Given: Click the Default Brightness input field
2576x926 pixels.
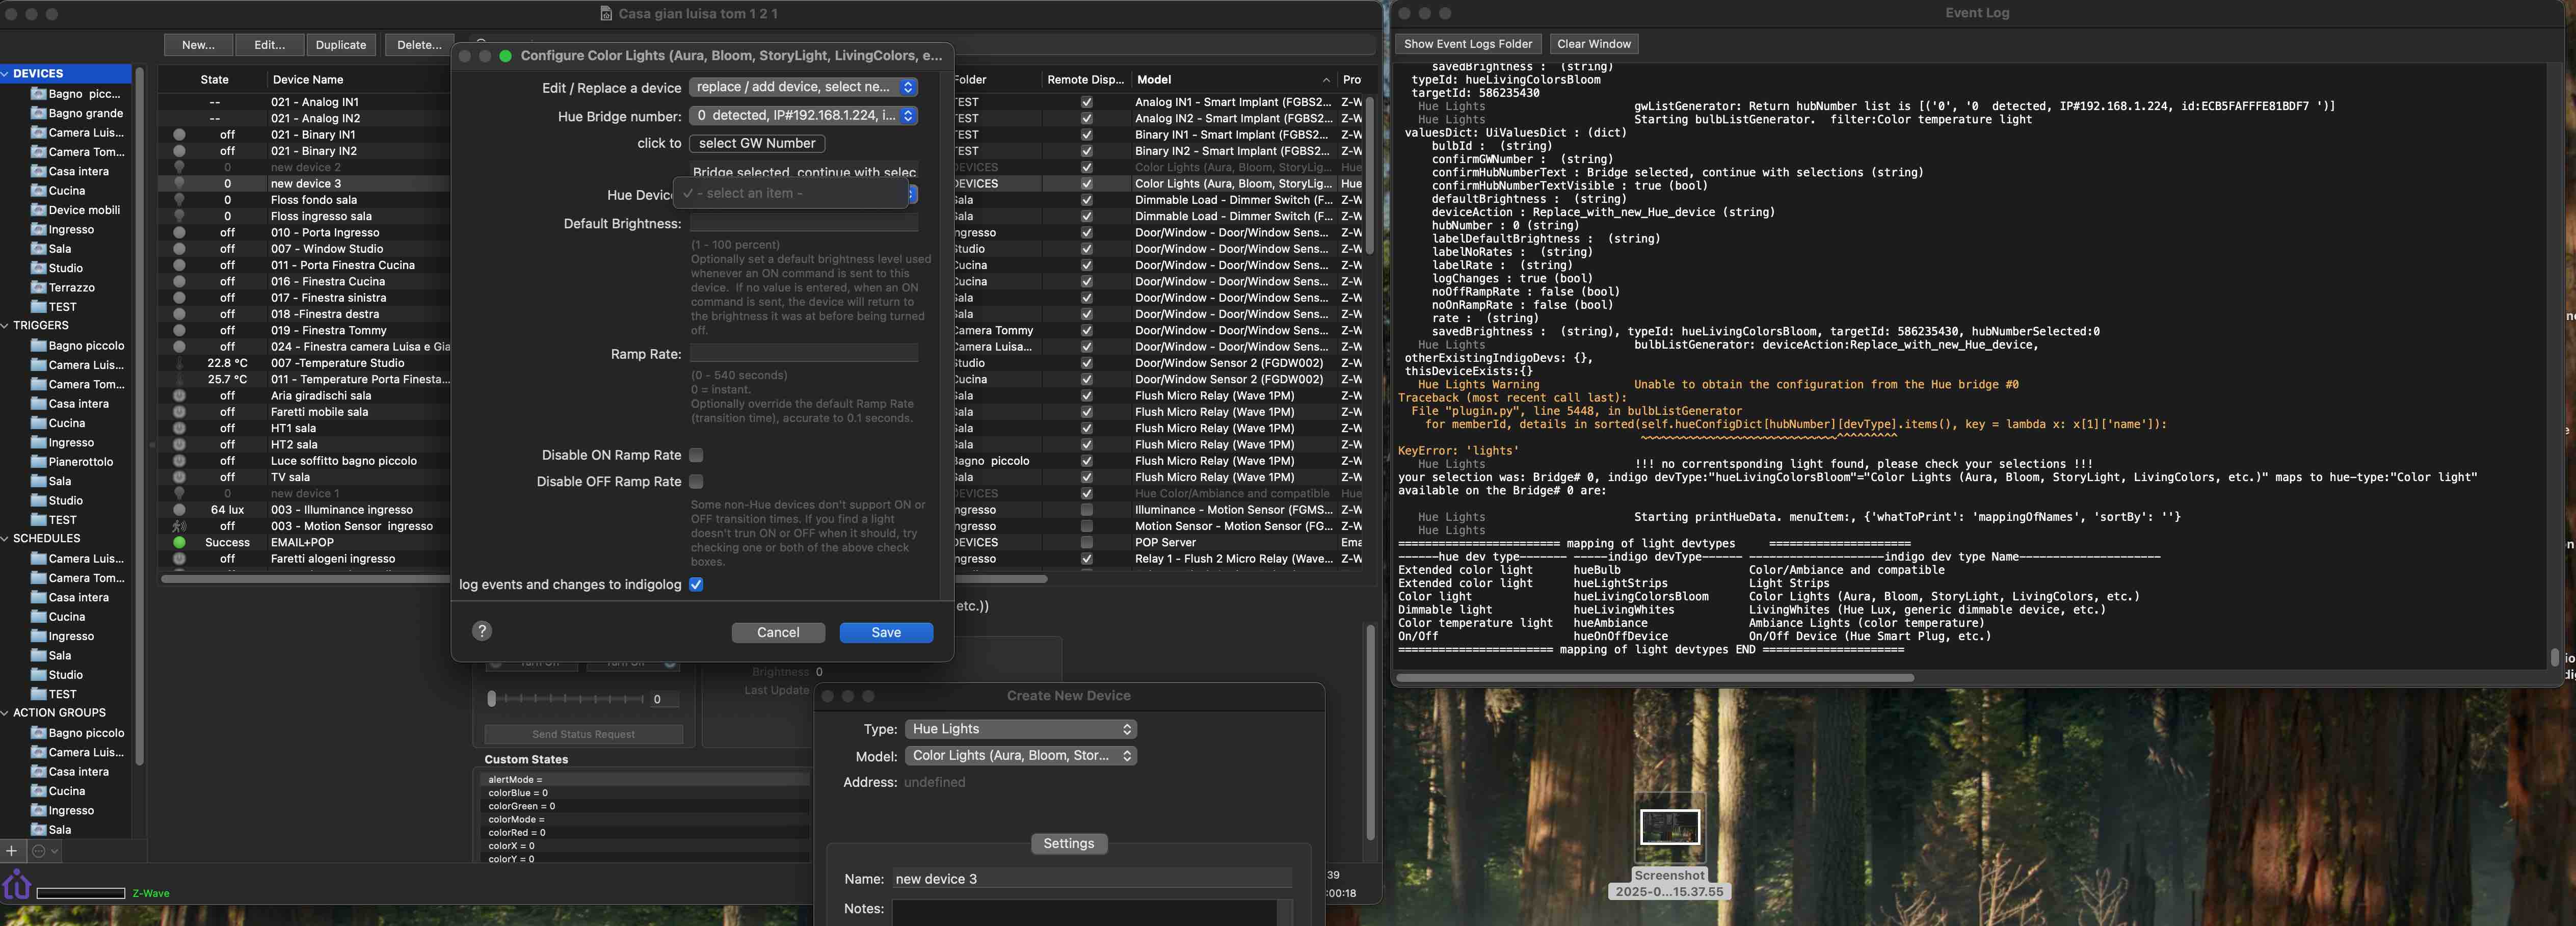Looking at the screenshot, I should tap(803, 223).
